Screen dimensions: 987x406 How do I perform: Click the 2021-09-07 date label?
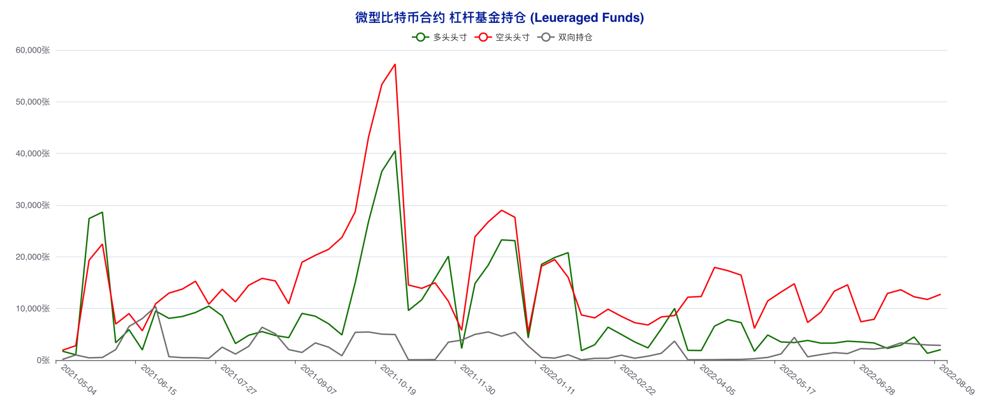pos(318,380)
